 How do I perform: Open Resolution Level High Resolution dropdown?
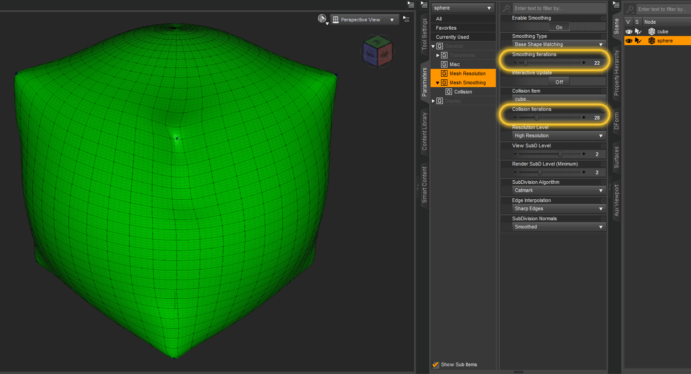559,136
